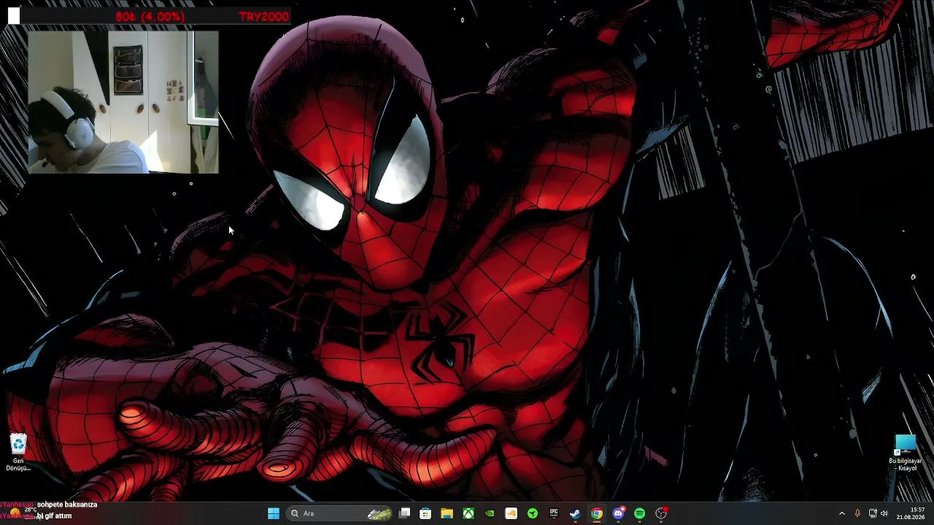The image size is (934, 525).
Task: Expand the hidden system tray icons
Action: point(841,513)
